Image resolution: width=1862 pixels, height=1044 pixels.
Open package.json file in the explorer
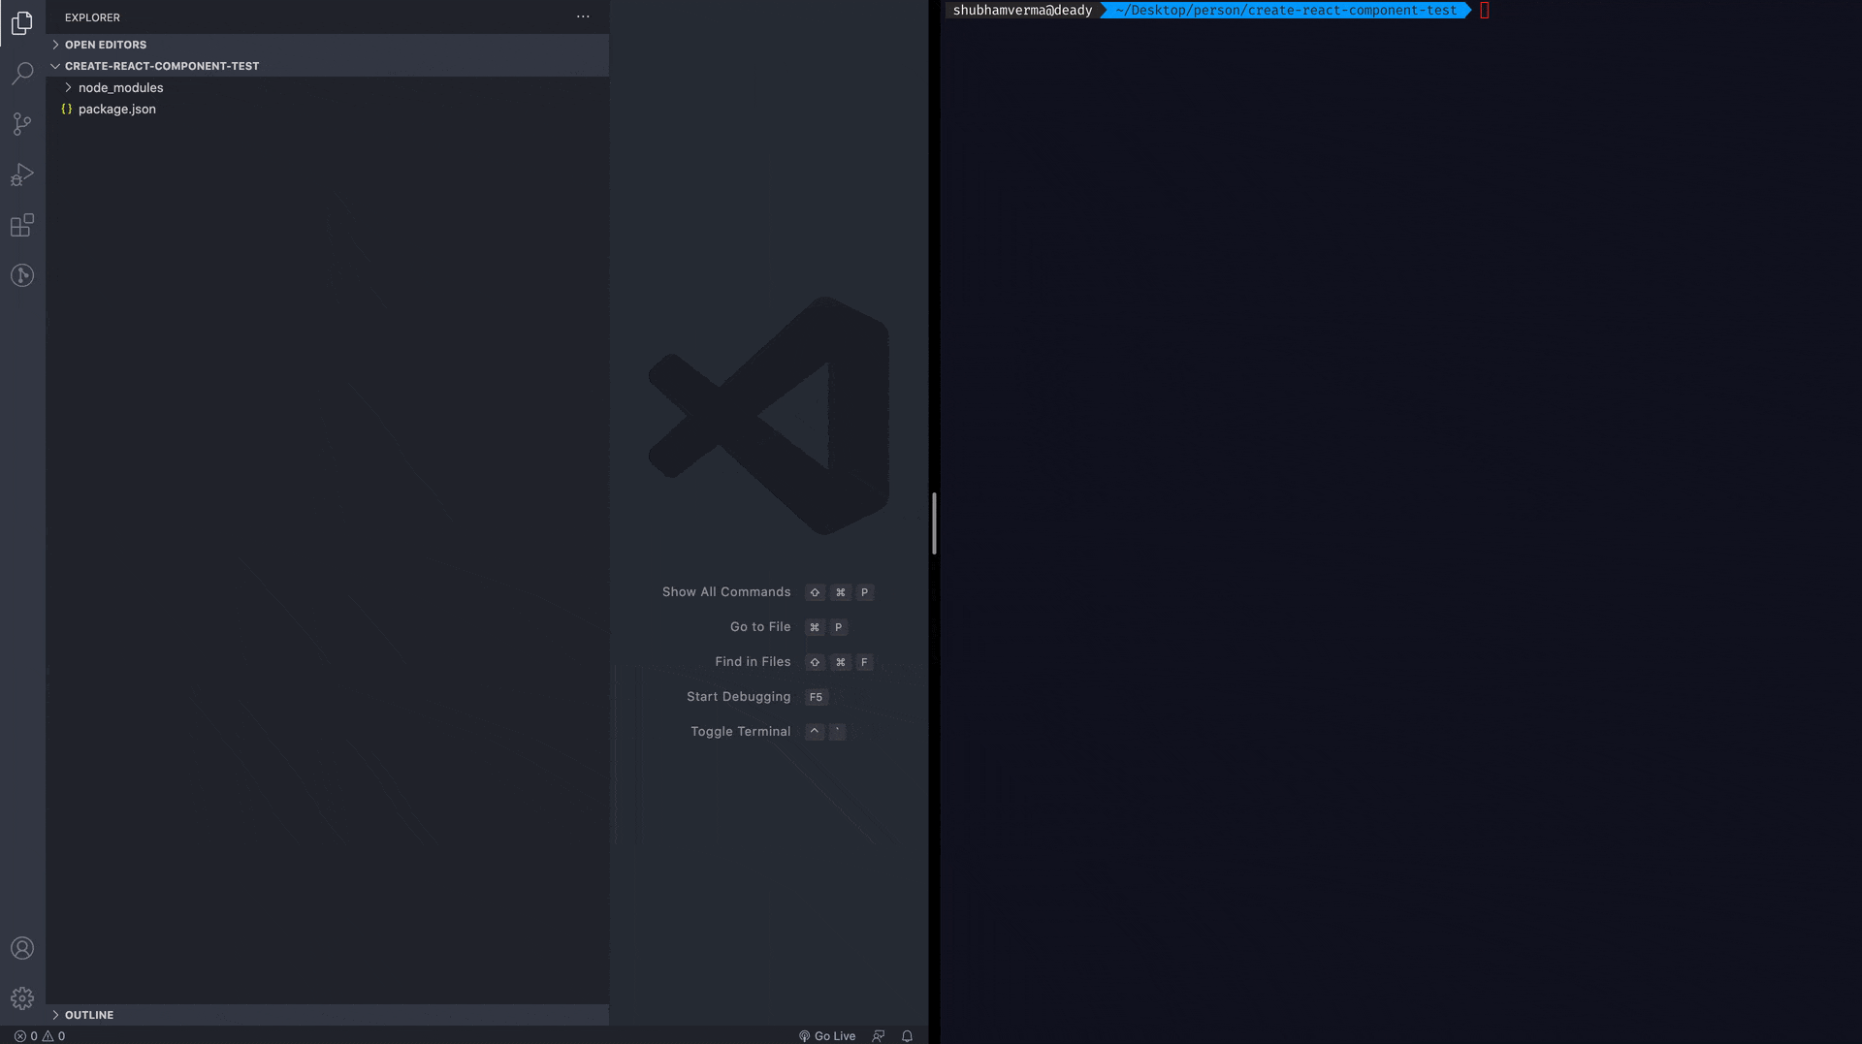point(327,109)
